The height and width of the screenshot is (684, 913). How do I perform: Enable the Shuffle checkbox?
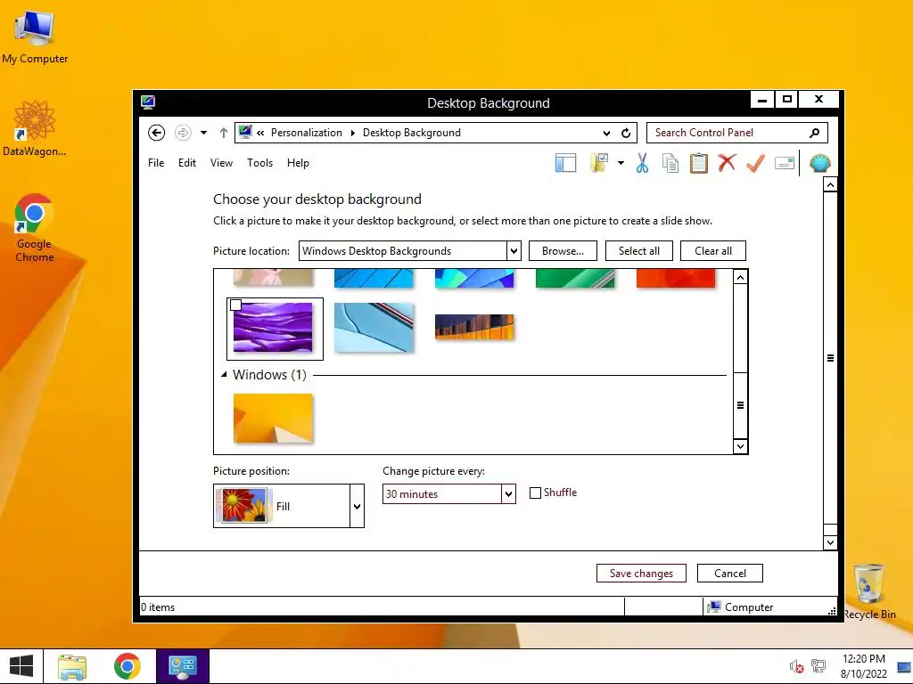tap(535, 493)
